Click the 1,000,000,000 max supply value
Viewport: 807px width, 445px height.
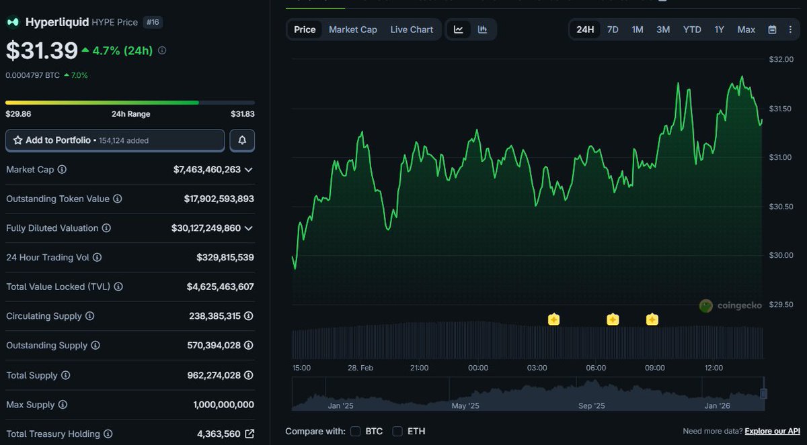coord(223,405)
